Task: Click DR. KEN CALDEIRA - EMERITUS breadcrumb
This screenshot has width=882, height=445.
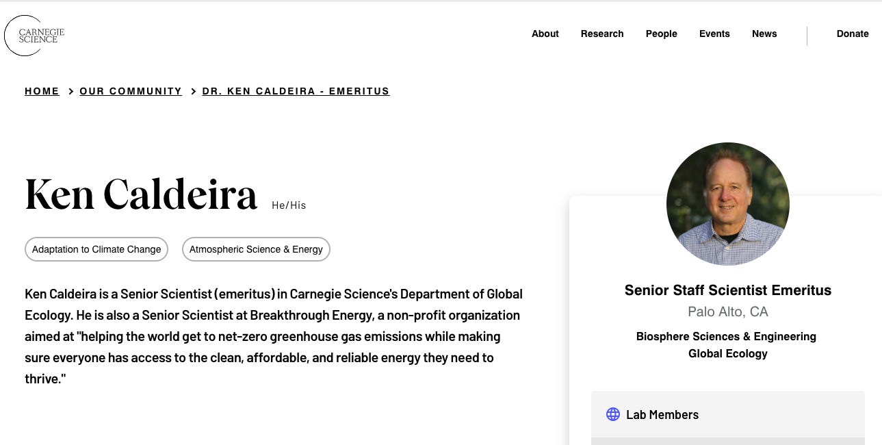Action: (296, 91)
